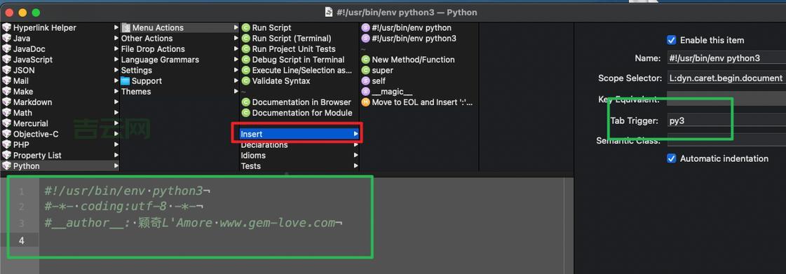The width and height of the screenshot is (786, 274).
Task: Click the Mail bundle cube icon
Action: point(6,81)
